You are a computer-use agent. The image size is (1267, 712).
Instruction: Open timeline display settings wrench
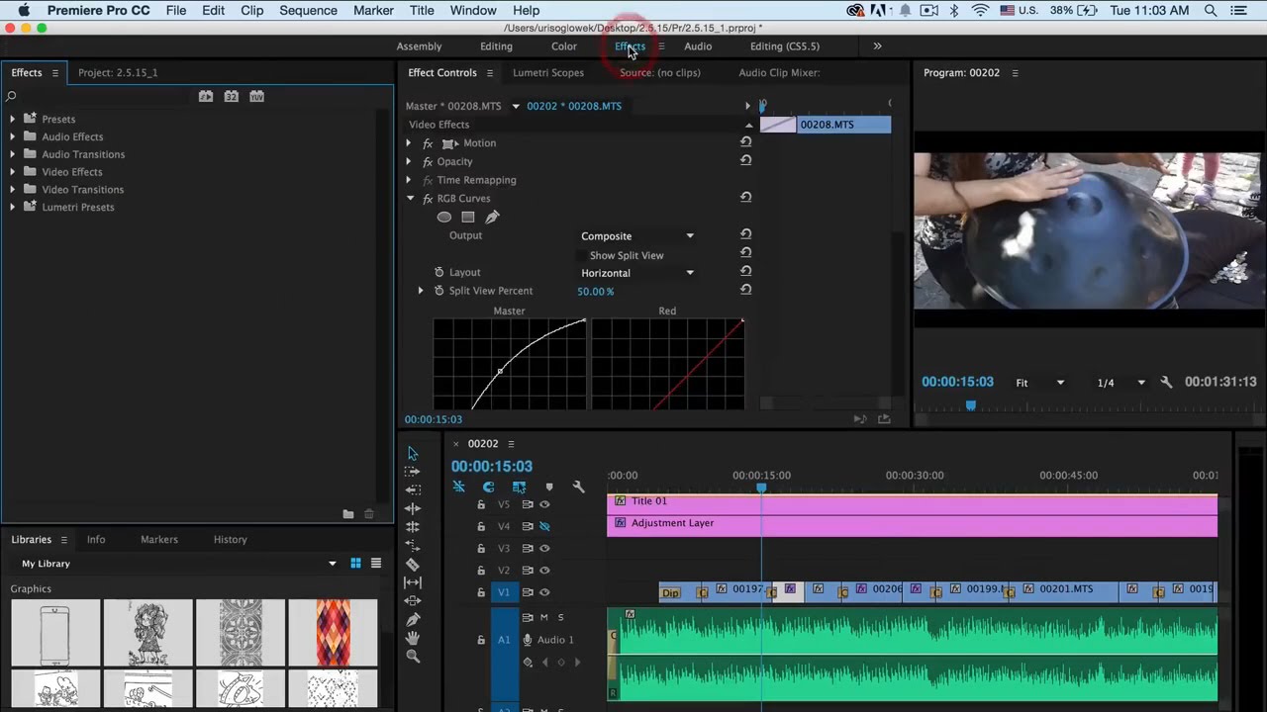579,487
